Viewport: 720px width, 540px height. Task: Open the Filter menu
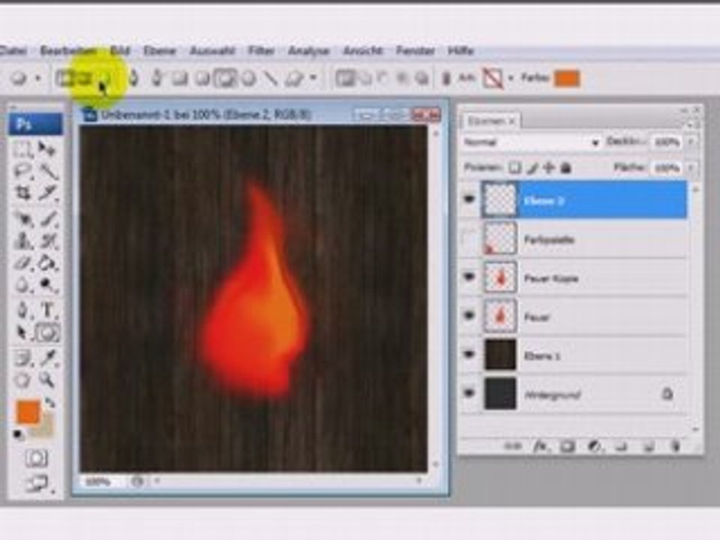pyautogui.click(x=261, y=51)
